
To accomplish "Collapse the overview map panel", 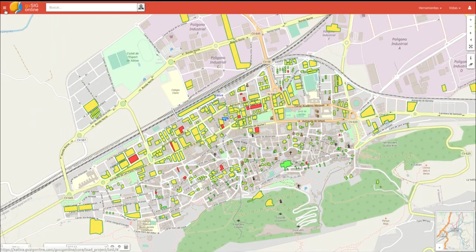I will point(439,247).
